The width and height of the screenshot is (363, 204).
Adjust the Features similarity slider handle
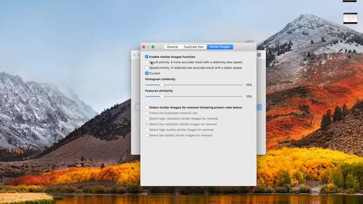[162, 97]
